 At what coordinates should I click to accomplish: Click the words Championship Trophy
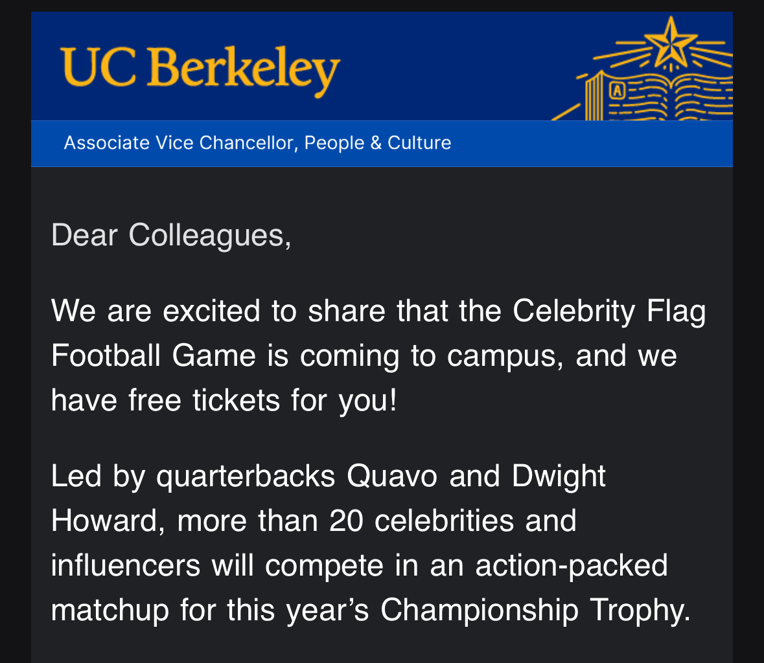535,610
